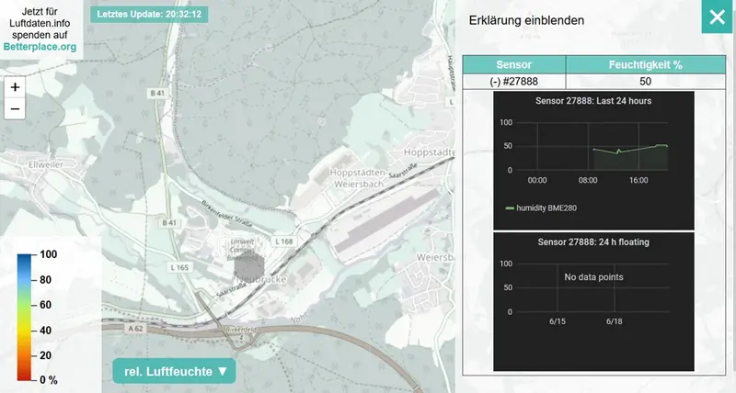Zoom out of the map

pos(15,109)
